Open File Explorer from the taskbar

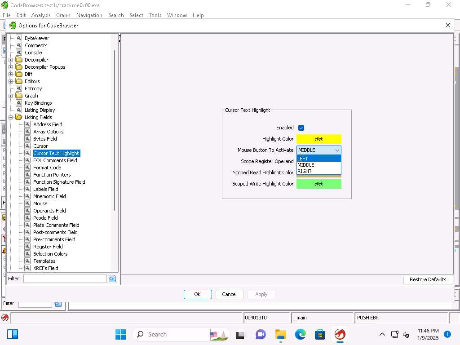coord(281,334)
